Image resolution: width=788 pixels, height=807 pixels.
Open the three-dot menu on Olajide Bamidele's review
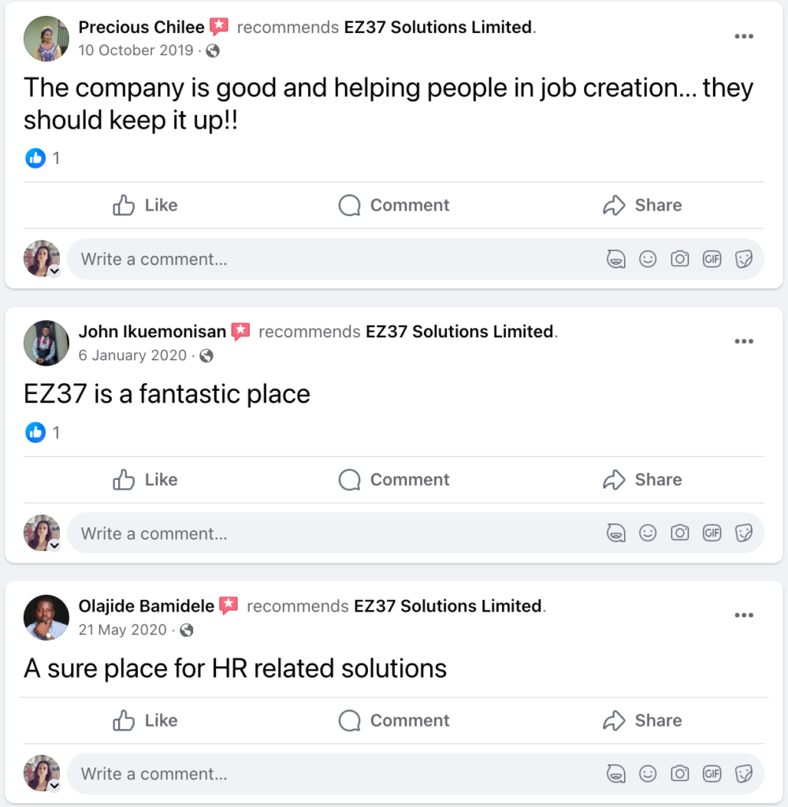point(744,615)
